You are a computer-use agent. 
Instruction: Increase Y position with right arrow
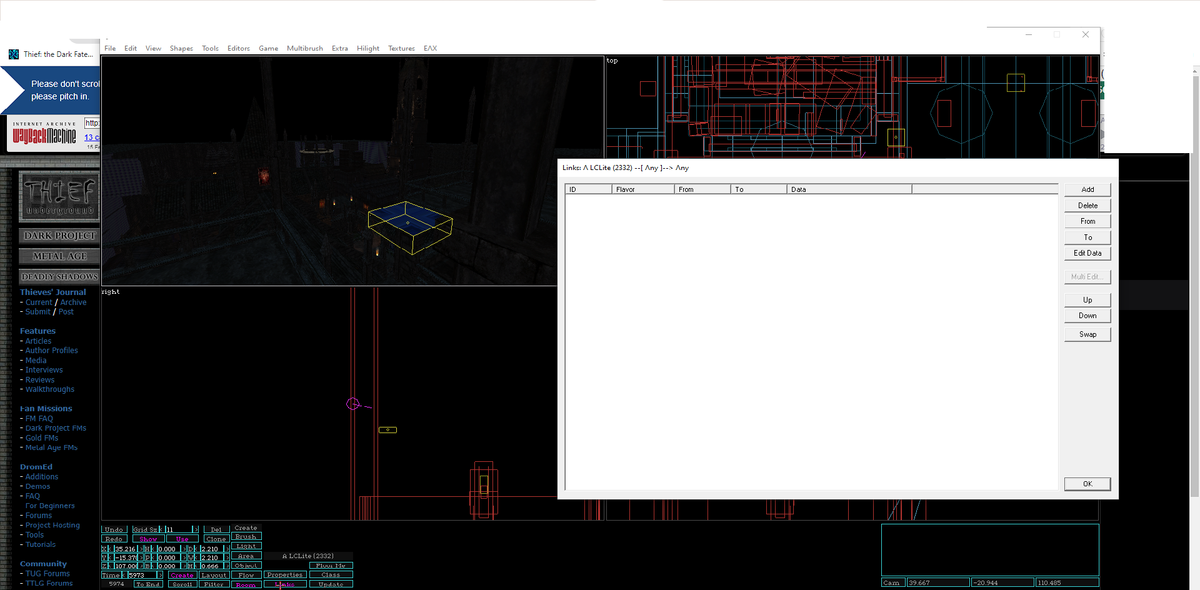pyautogui.click(x=141, y=557)
